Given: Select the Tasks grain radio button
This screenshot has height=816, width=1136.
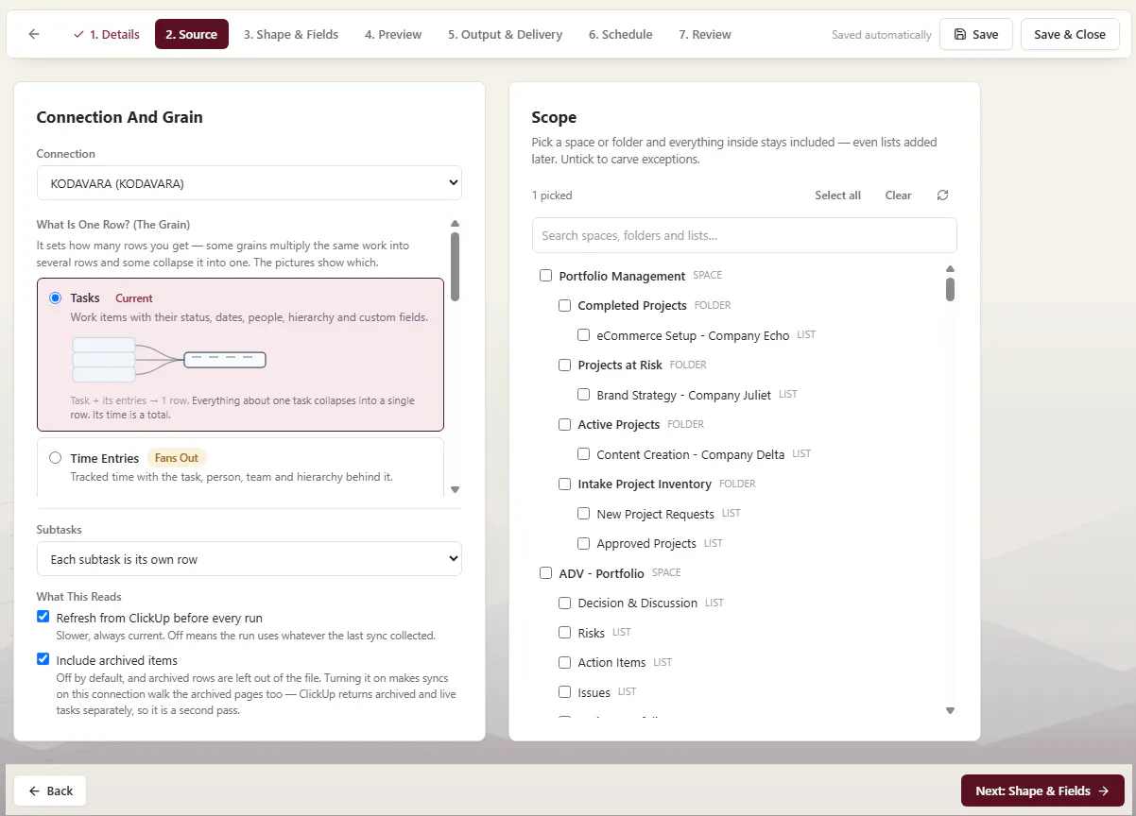Looking at the screenshot, I should 55,298.
